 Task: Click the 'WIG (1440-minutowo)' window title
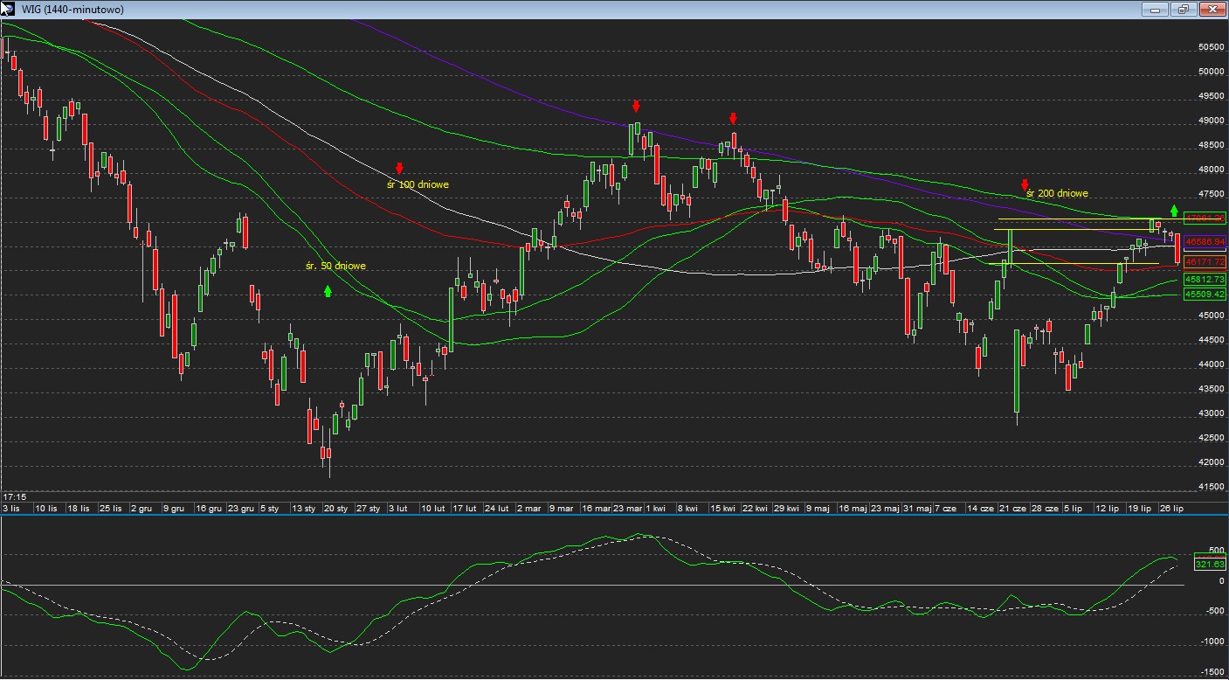click(x=72, y=9)
